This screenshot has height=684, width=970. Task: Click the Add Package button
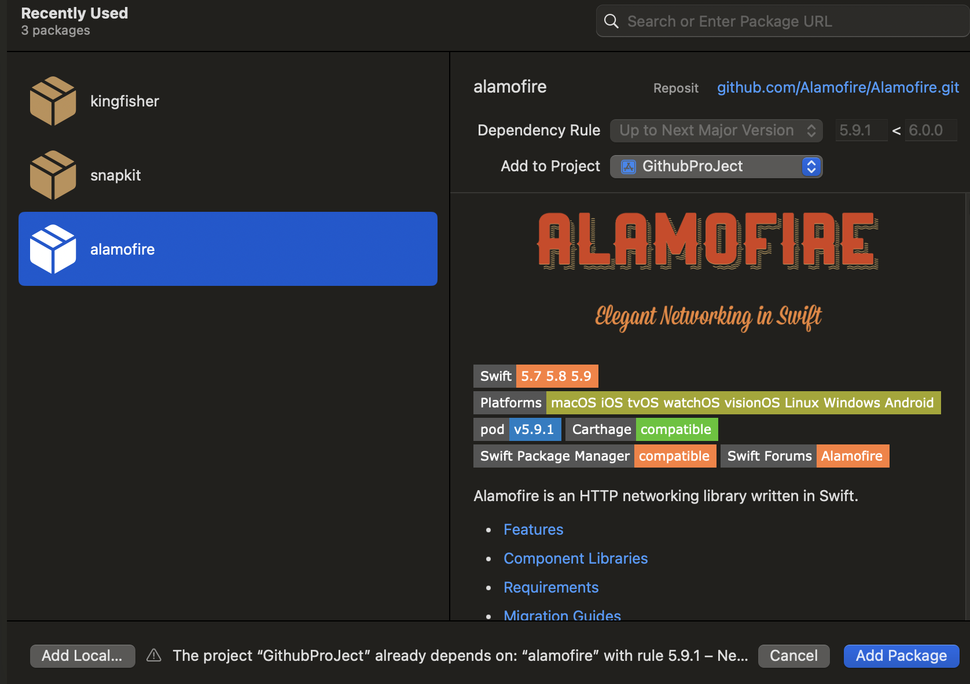coord(901,656)
